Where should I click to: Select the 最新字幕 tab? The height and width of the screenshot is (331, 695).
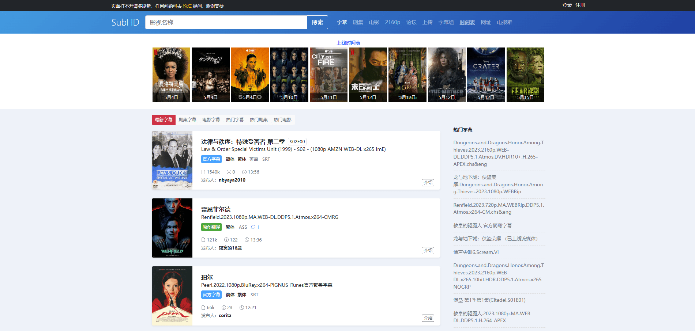pyautogui.click(x=164, y=120)
